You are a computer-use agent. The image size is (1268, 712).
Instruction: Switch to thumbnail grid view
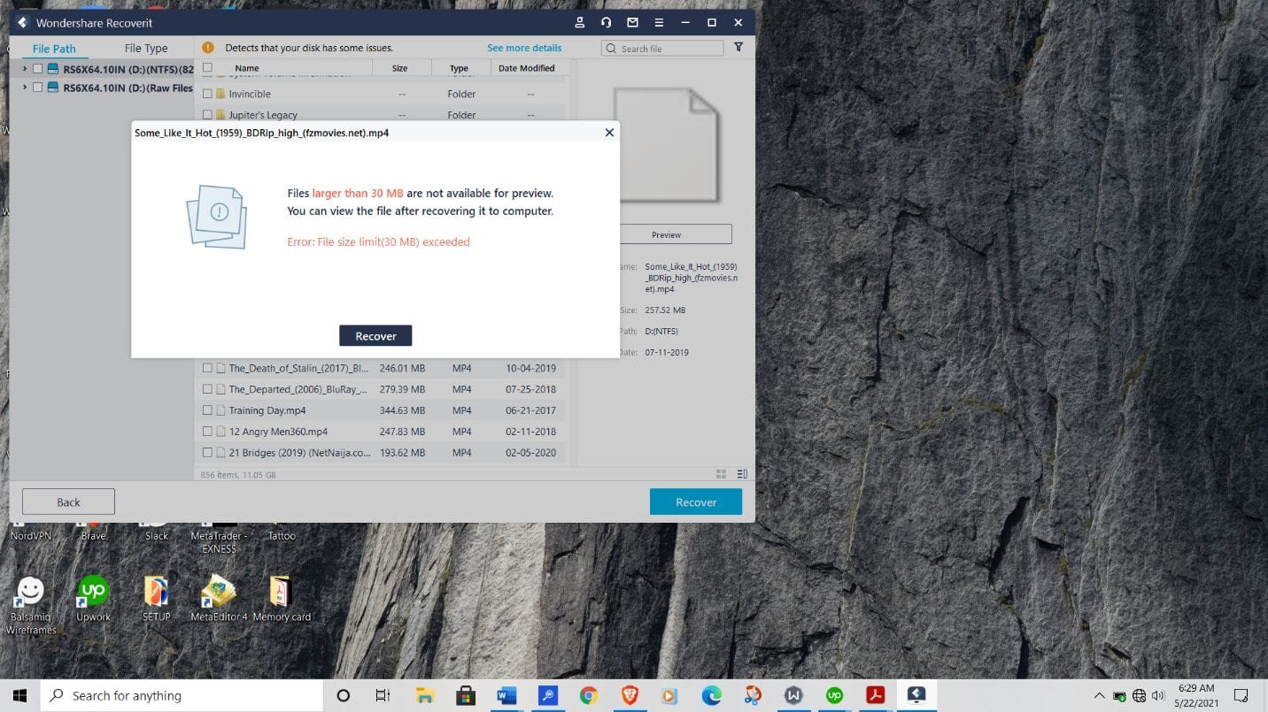tap(721, 474)
